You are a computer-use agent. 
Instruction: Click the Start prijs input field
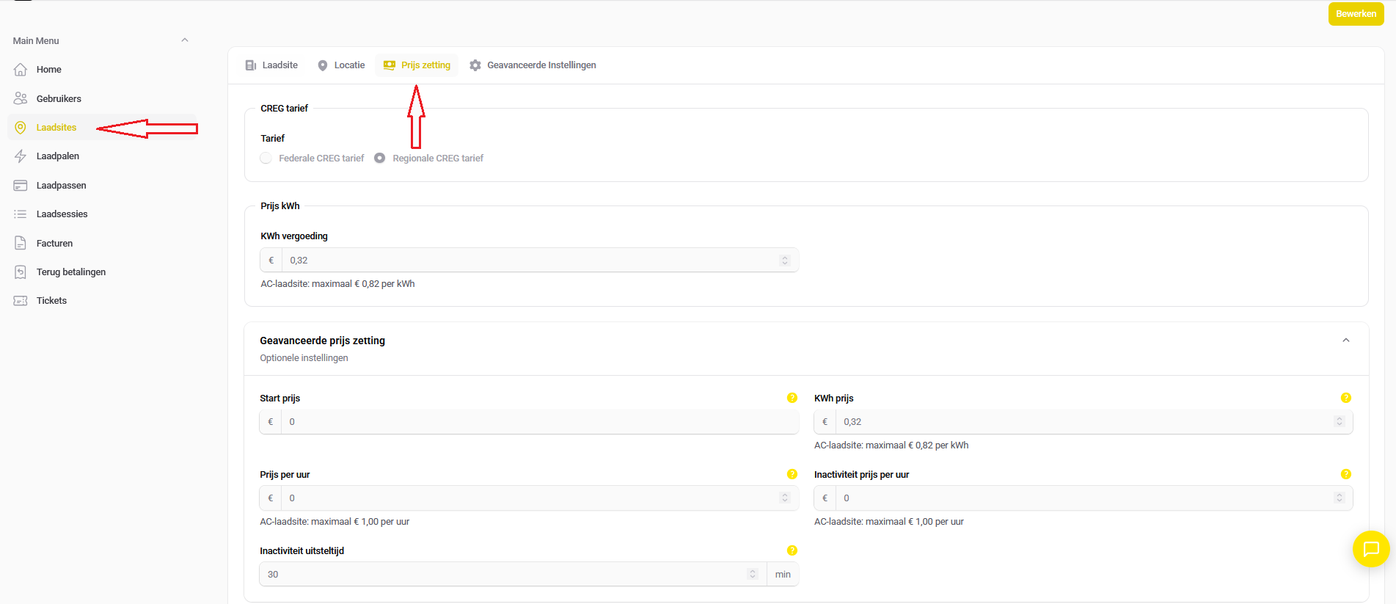pos(529,422)
